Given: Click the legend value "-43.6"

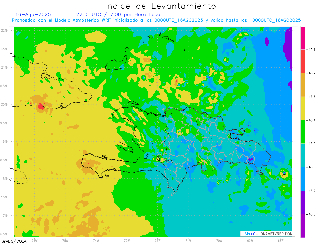Looking at the screenshot, I should 311,167.
